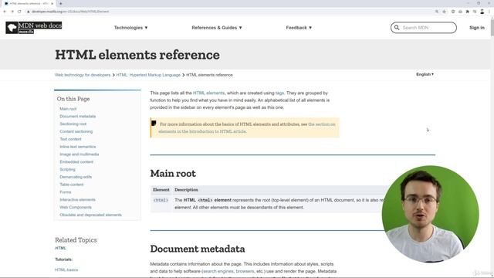This screenshot has height=278, width=494.
Task: Jump to Main root section
Action: (68, 109)
